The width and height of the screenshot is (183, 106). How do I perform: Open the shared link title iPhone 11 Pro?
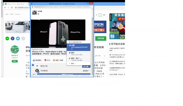click(x=49, y=53)
